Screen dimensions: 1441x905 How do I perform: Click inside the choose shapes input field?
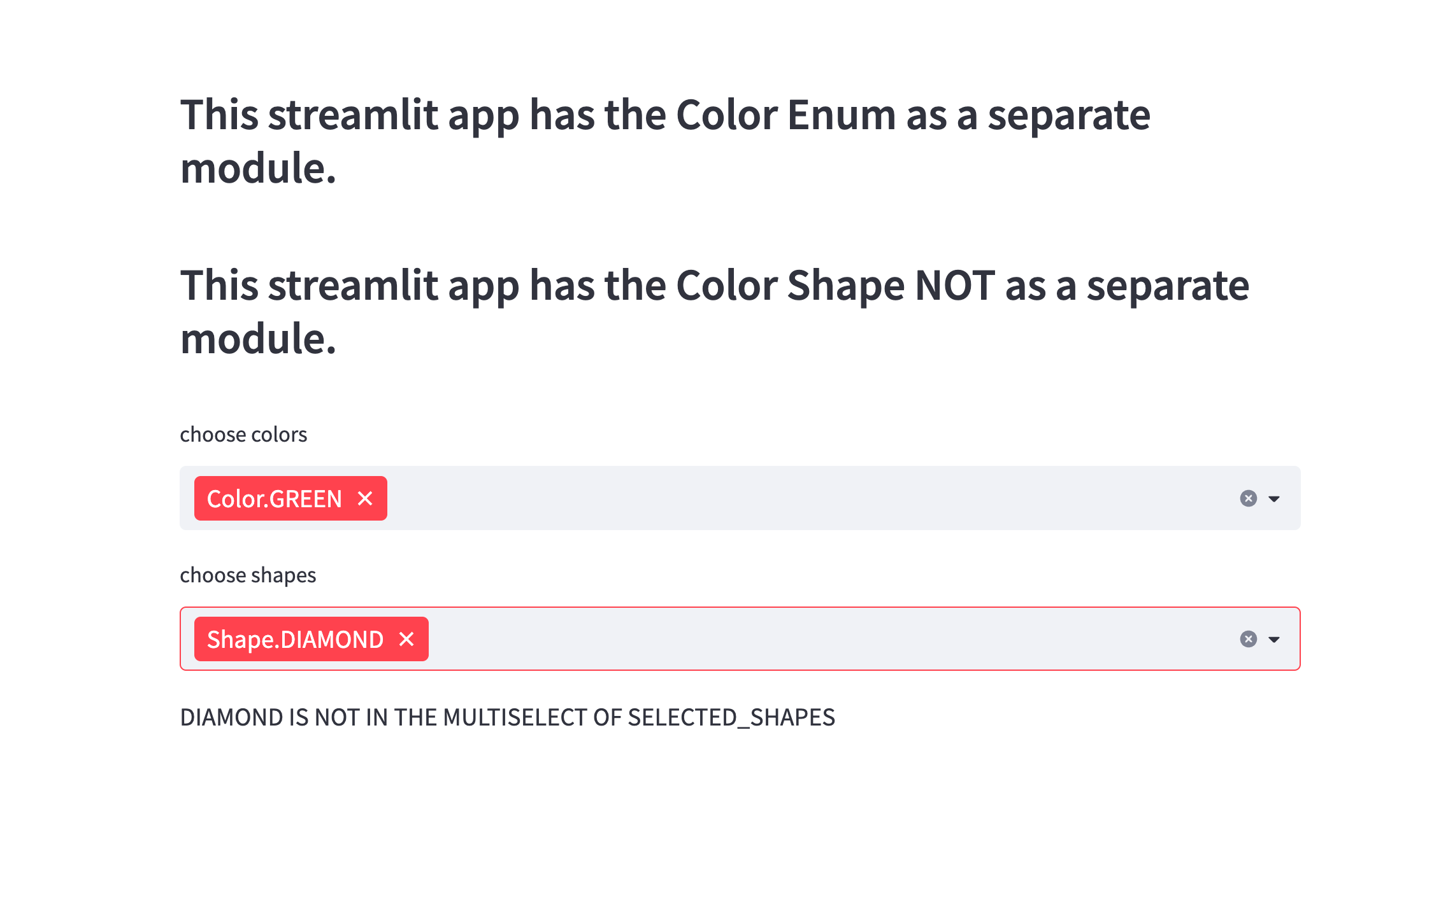point(764,638)
